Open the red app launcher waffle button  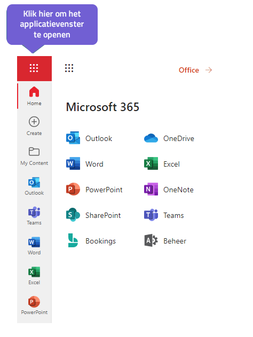point(34,68)
